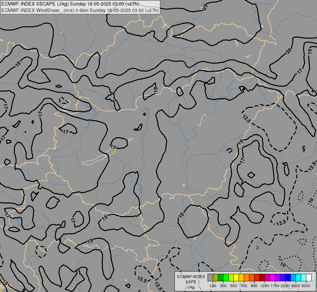Click the legend label 'CAPE'
This screenshot has height=292, width=317.
pyautogui.click(x=191, y=282)
